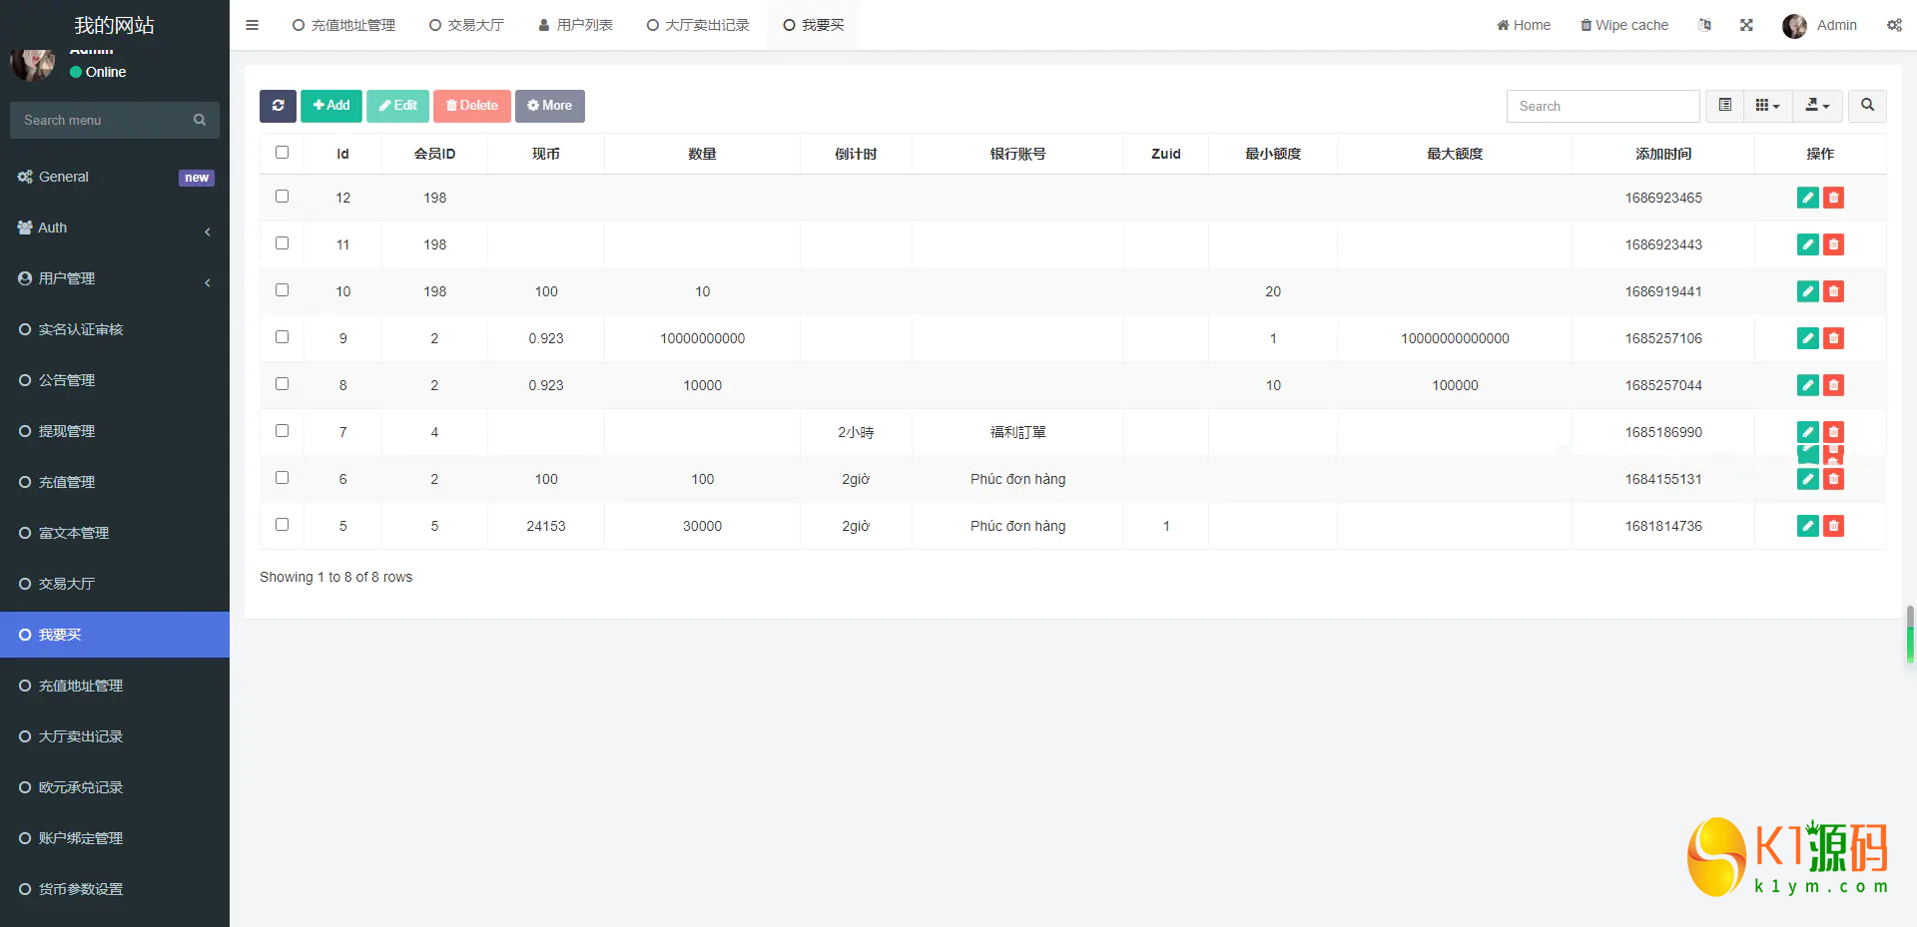This screenshot has width=1917, height=927.
Task: Check the select-all checkbox in table header
Action: tap(282, 153)
